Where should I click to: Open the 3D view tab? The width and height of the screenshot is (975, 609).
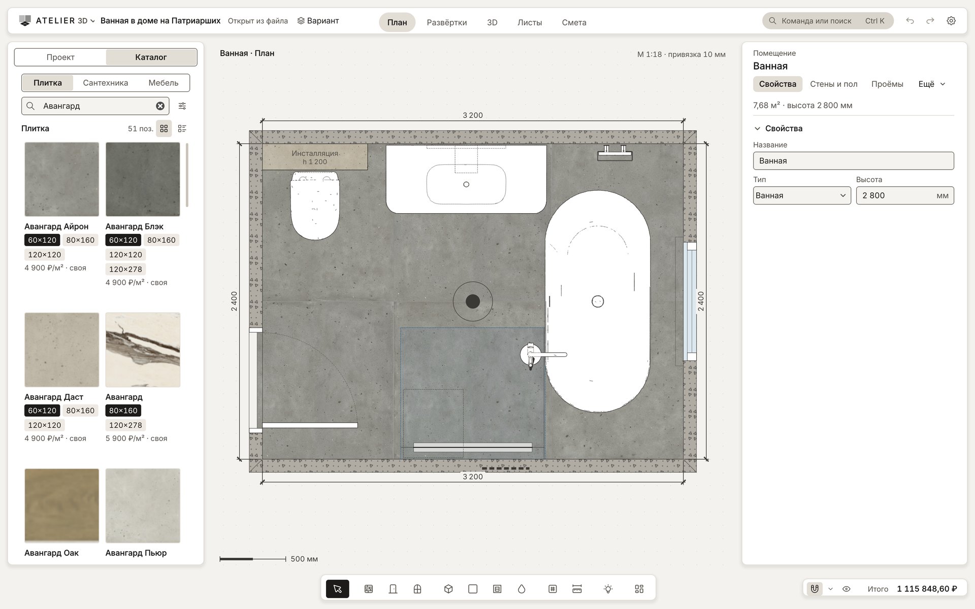click(x=492, y=22)
